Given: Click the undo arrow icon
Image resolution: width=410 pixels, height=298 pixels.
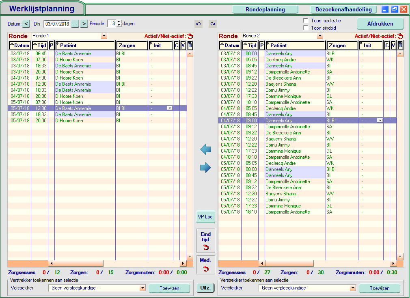Looking at the screenshot, I should [199, 24].
